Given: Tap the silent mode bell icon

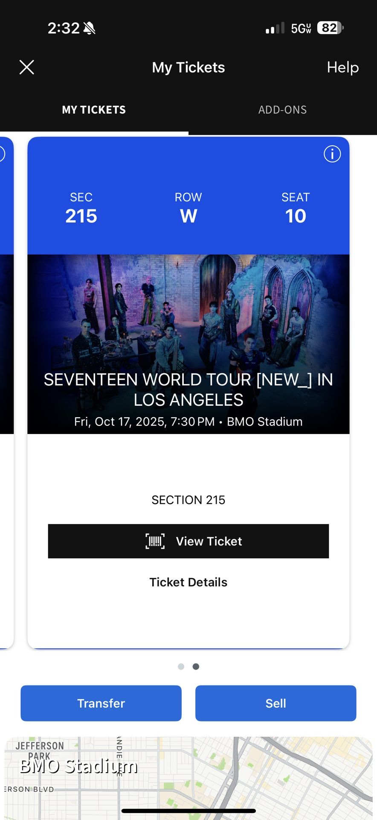Looking at the screenshot, I should click(90, 29).
